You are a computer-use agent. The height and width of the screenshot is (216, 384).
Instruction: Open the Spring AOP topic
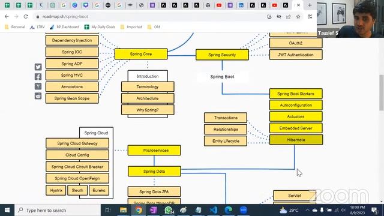[x=72, y=64]
